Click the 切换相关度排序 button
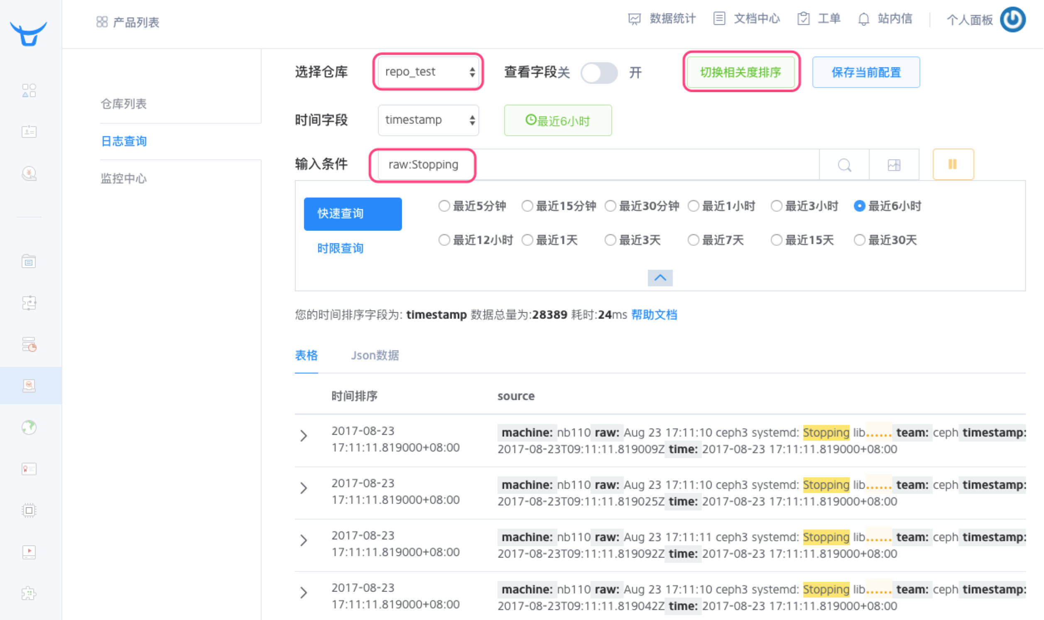1044x620 pixels. pos(740,72)
